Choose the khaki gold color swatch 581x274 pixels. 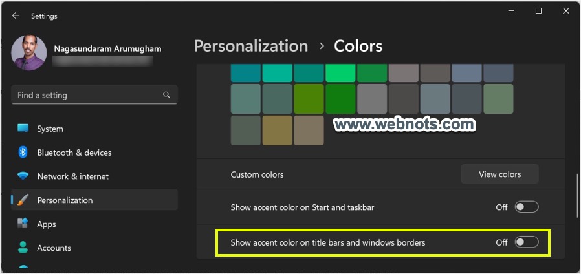[x=278, y=131]
